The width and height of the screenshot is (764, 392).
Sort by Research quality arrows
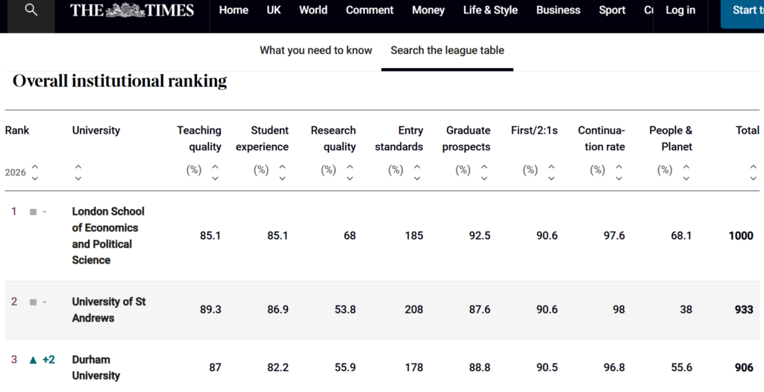click(x=349, y=172)
